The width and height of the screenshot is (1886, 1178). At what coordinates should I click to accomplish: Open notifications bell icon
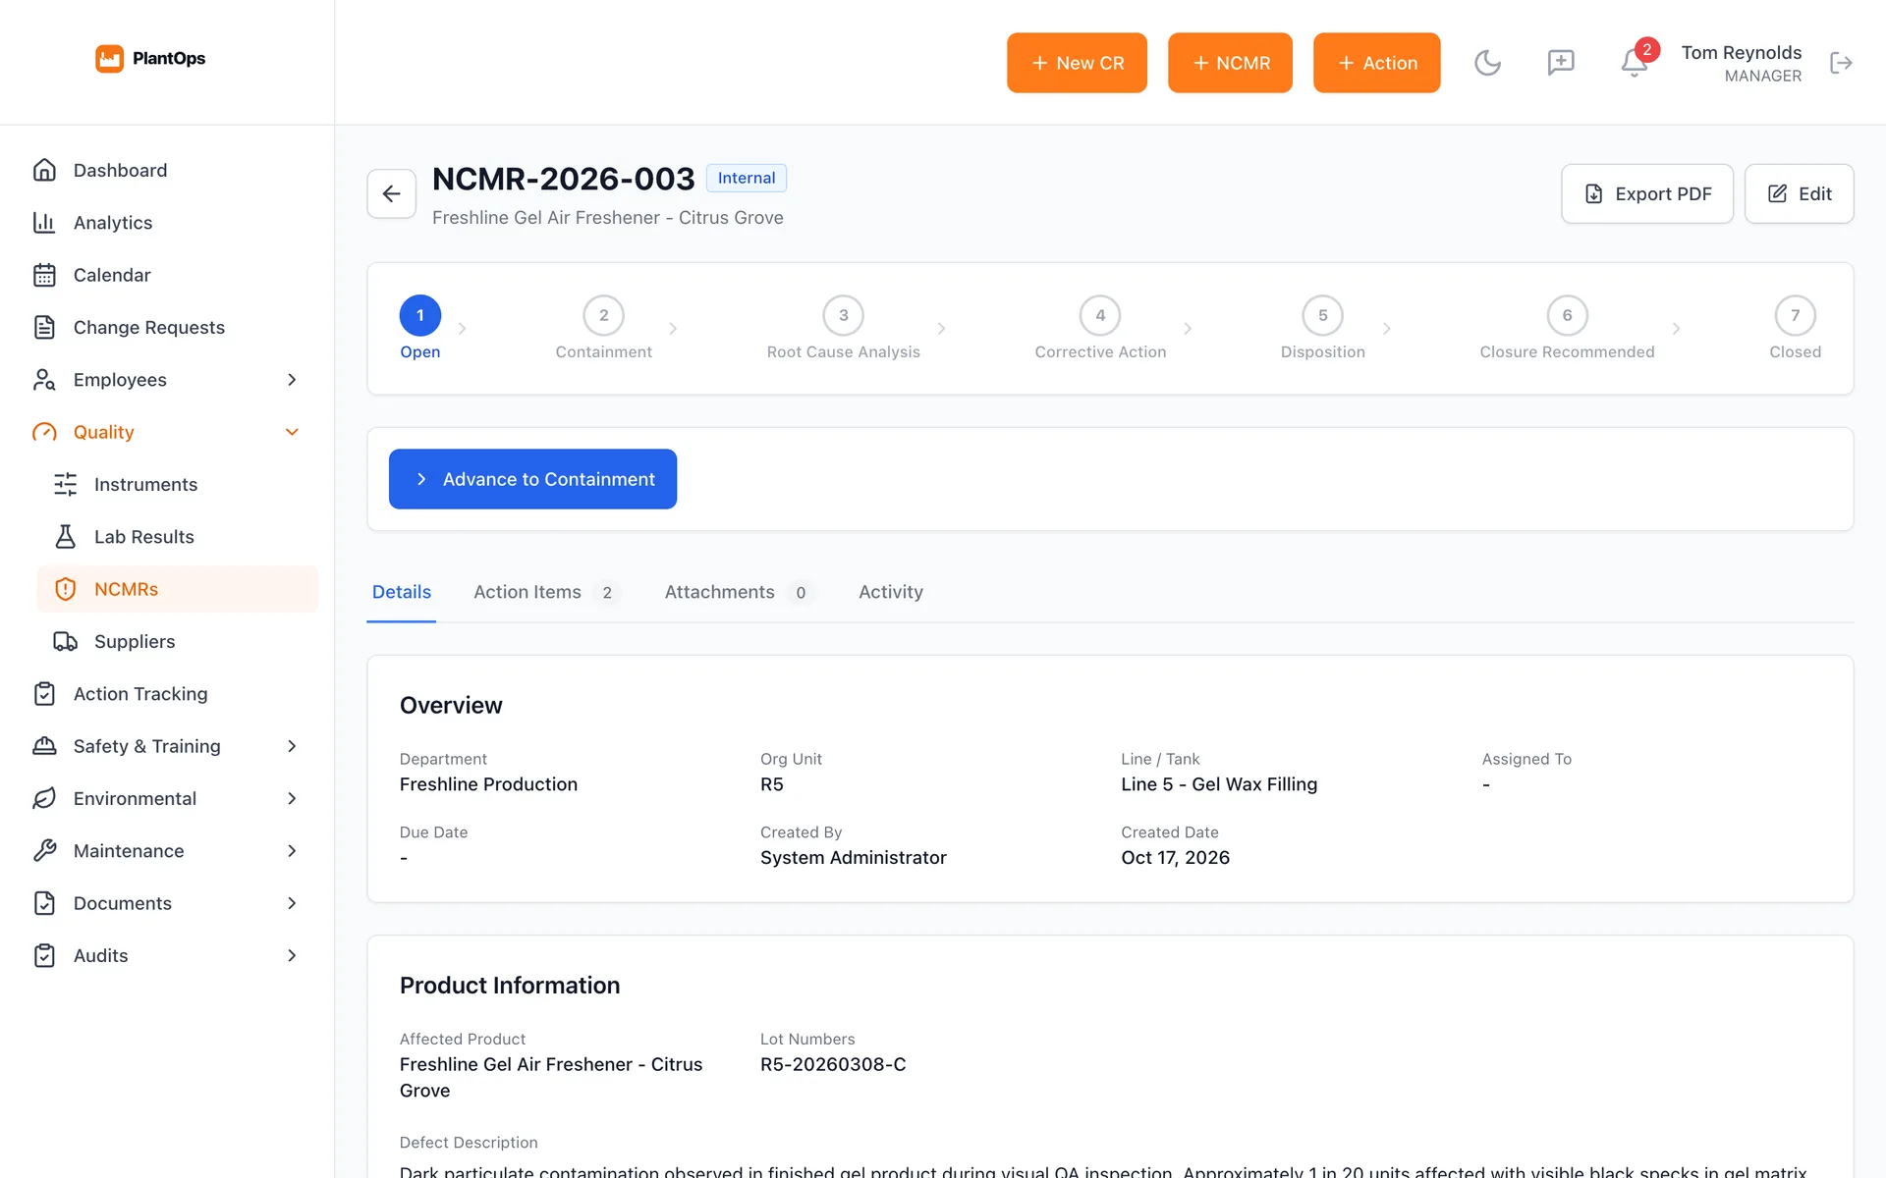(x=1635, y=63)
